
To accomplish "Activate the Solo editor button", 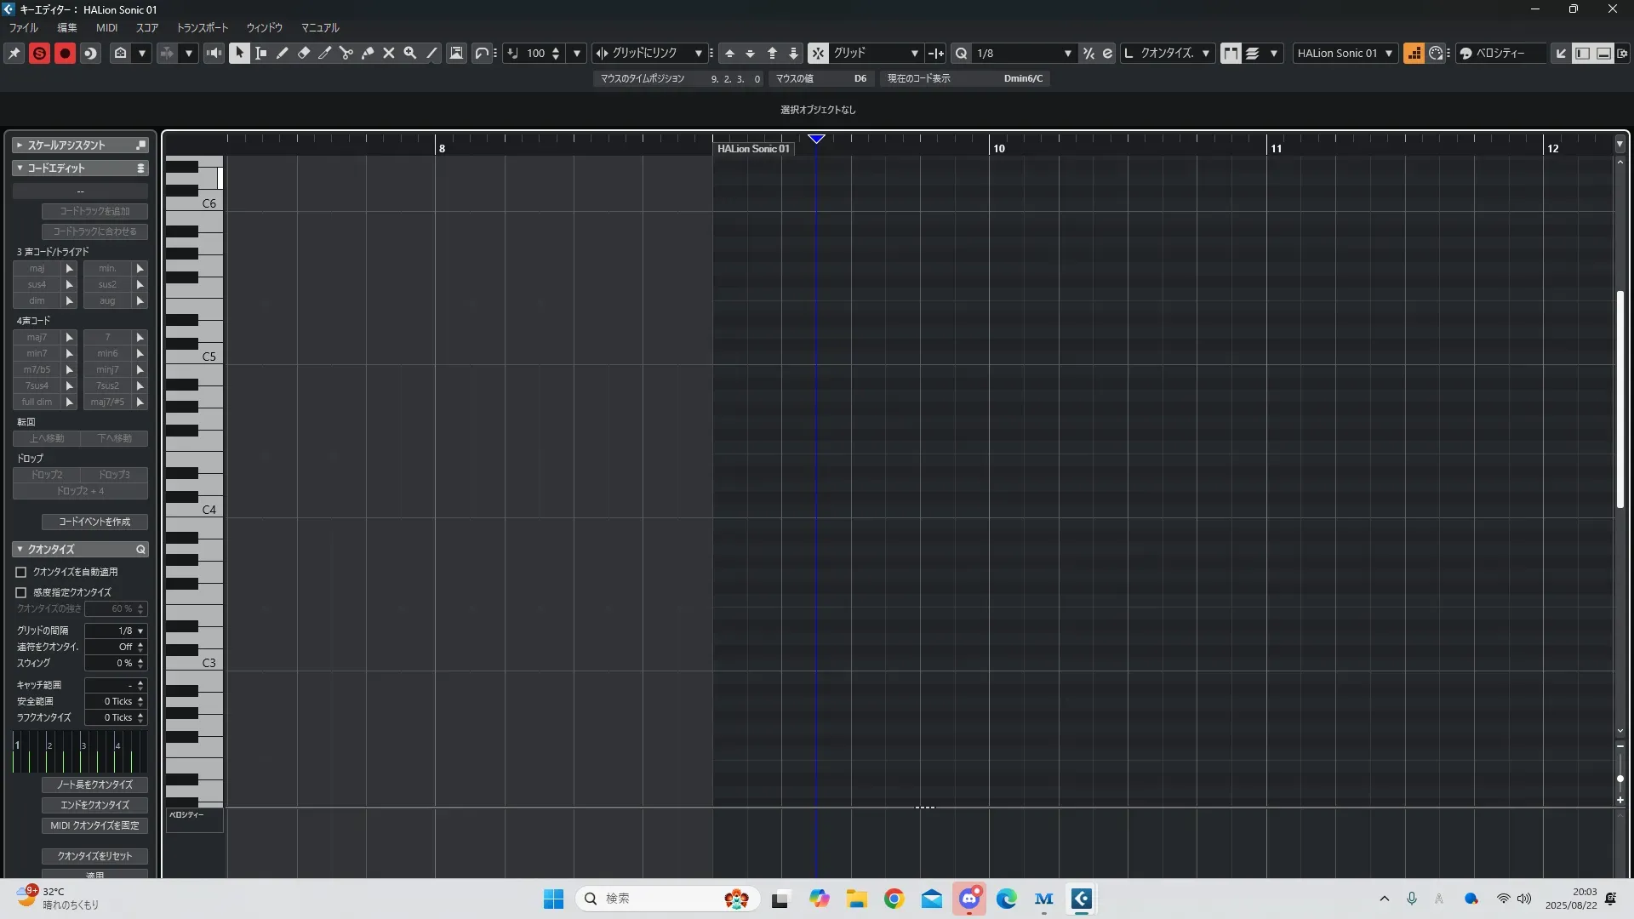I will click(39, 53).
